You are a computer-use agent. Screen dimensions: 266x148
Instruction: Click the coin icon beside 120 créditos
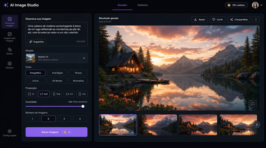tap(229, 5)
